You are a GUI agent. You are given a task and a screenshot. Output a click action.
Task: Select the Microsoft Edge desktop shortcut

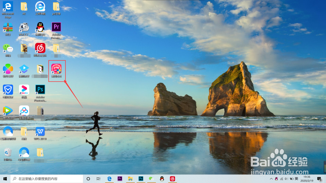pyautogui.click(x=8, y=10)
